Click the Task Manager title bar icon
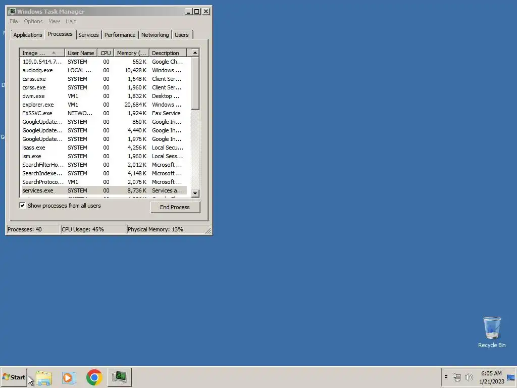This screenshot has height=388, width=517. click(x=12, y=12)
